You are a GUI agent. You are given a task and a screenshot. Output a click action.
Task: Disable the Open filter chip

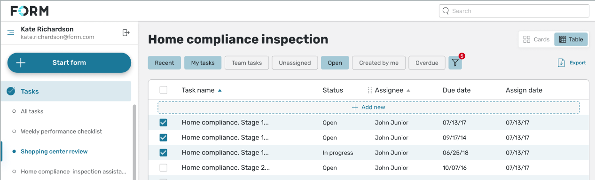pyautogui.click(x=335, y=63)
